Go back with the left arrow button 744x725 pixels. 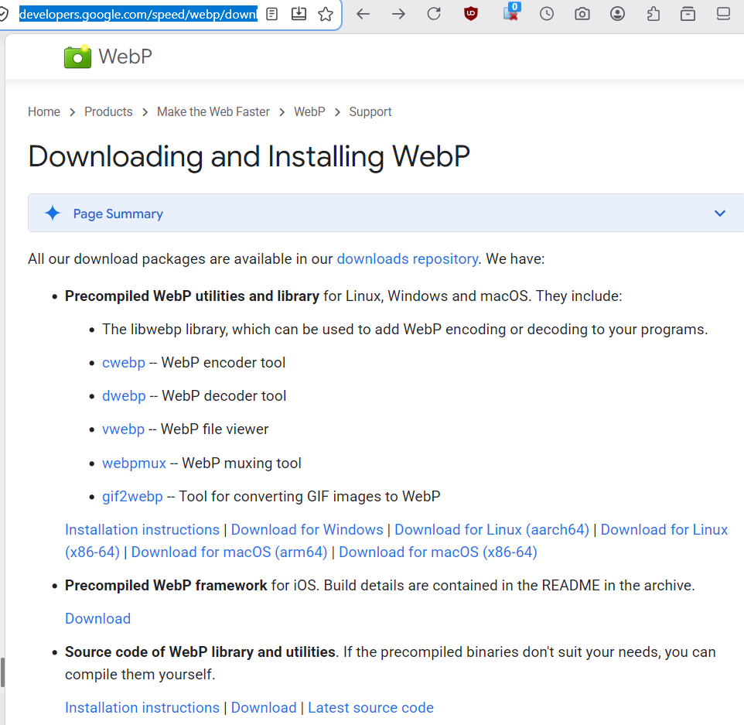[x=363, y=14]
